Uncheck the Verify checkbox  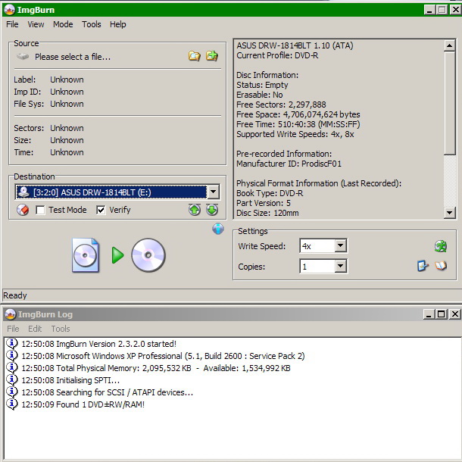tap(101, 210)
